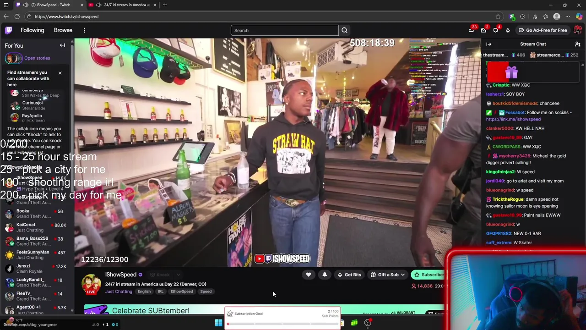Click the Subscription Goal progress bar
586x330 pixels.
coord(282,324)
